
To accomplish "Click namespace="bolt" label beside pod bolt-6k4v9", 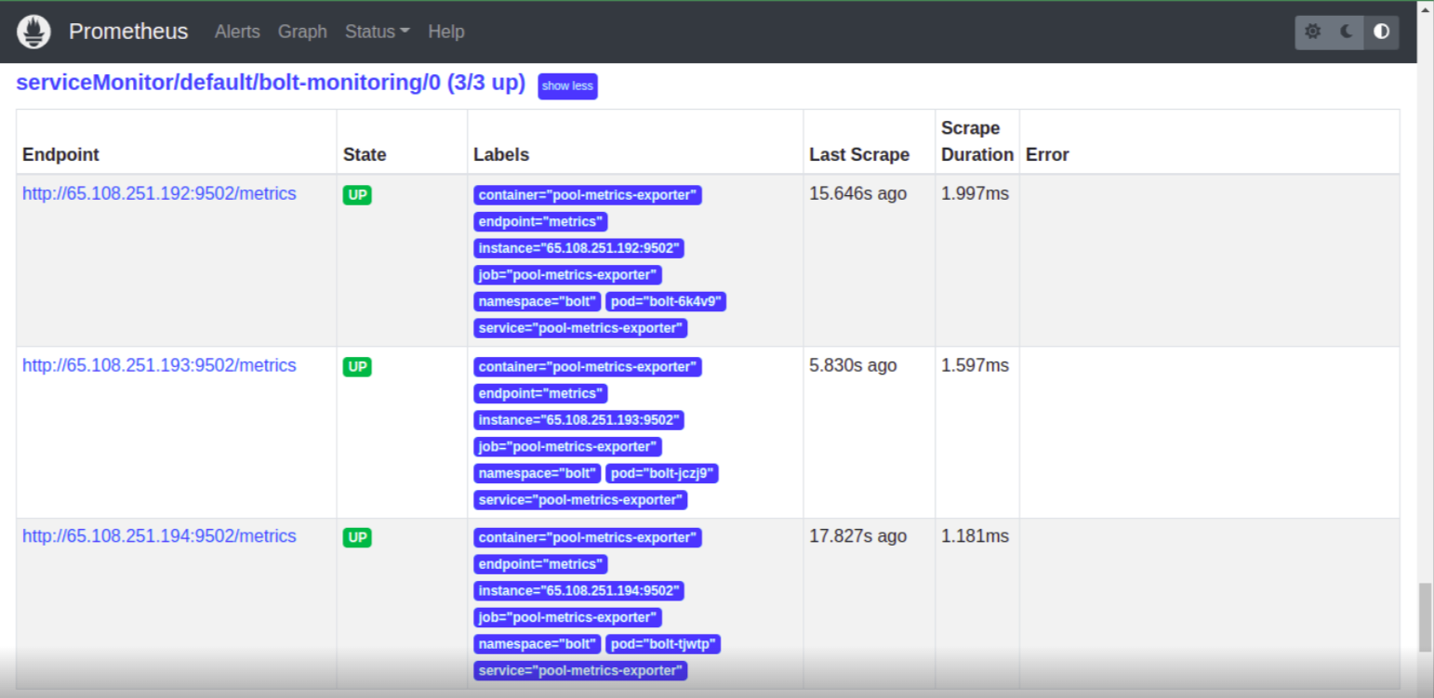I will (538, 301).
